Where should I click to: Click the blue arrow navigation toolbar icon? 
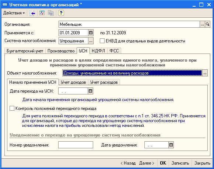pos(32,13)
